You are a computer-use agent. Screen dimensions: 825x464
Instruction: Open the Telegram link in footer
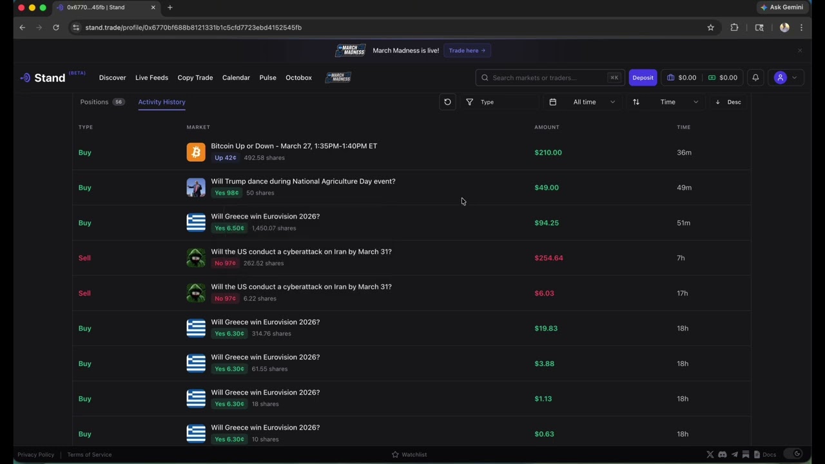click(x=735, y=454)
